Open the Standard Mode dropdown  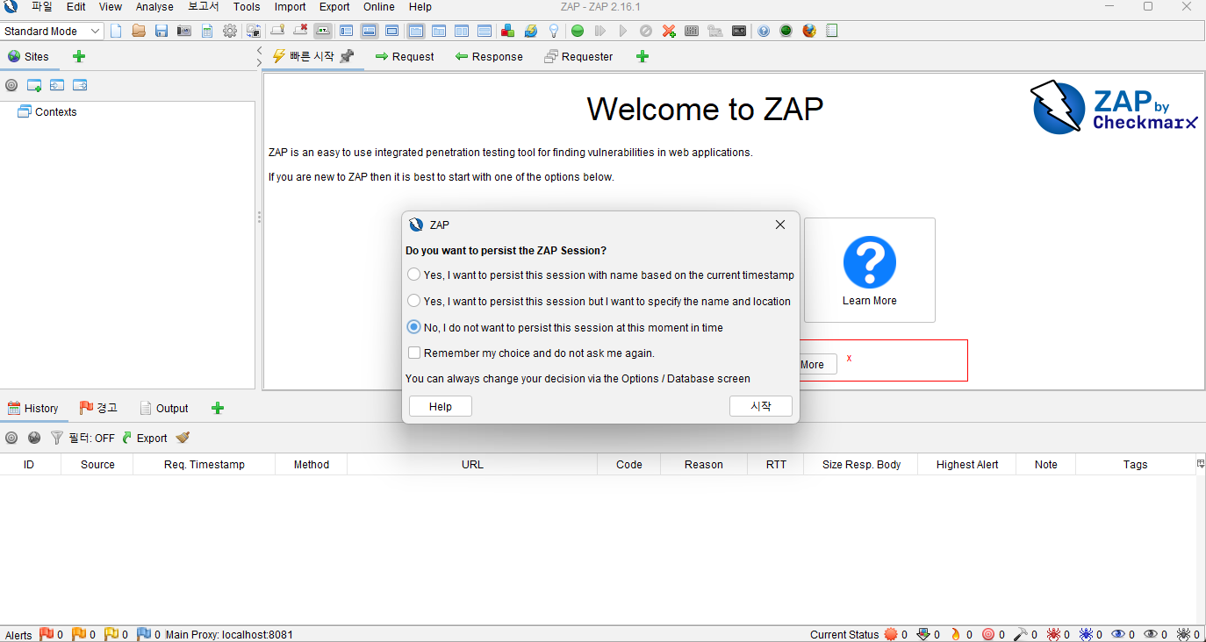click(x=53, y=31)
